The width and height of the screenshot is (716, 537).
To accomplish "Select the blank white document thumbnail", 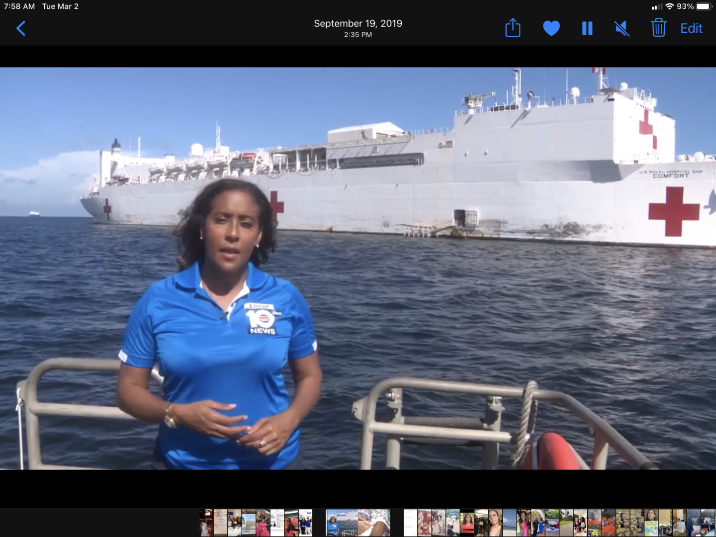I will click(410, 523).
